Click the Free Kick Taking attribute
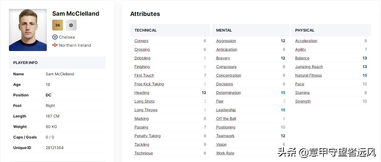Viewport: 381px width, 162px height. tap(149, 84)
